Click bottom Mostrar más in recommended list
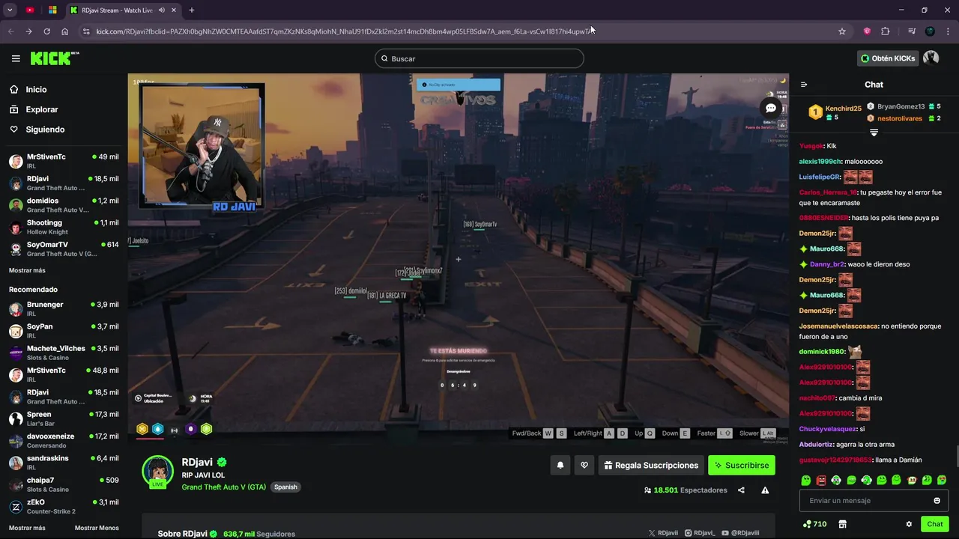Image resolution: width=959 pixels, height=539 pixels. tap(27, 528)
